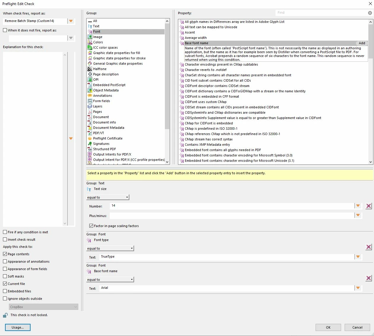Select the Text group icon
This screenshot has height=336, width=374.
coord(90,26)
